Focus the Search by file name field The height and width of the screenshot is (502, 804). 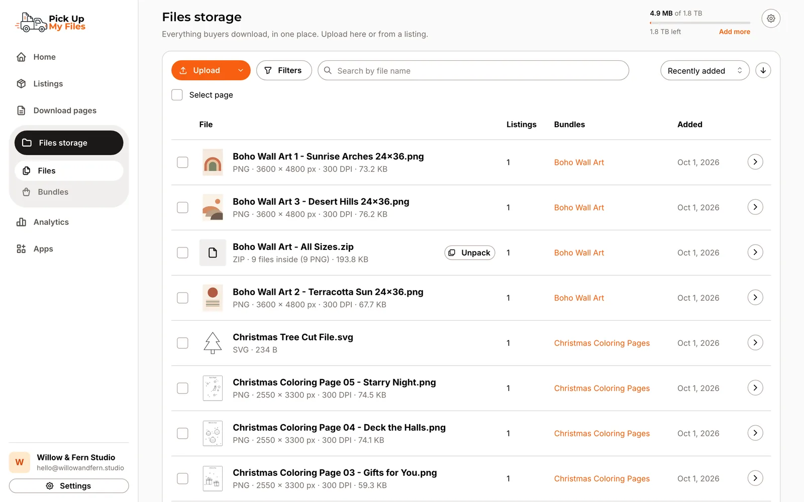[x=473, y=70]
